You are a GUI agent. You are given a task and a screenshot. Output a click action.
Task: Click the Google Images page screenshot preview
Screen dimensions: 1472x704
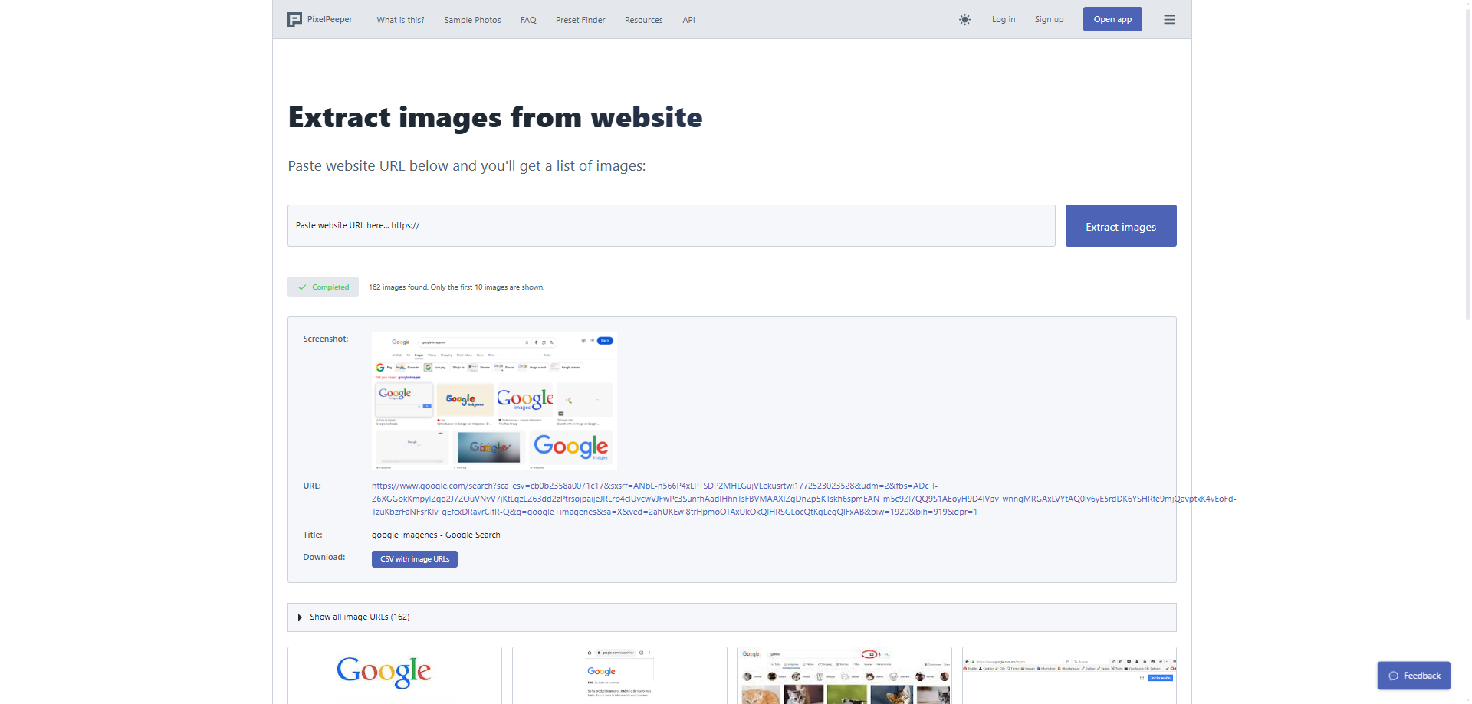coord(494,401)
